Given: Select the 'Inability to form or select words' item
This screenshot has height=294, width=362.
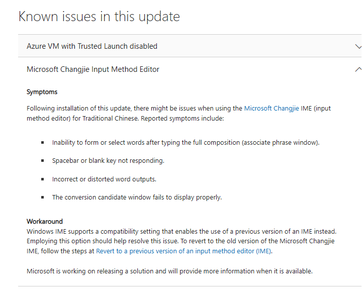Looking at the screenshot, I should [186, 143].
